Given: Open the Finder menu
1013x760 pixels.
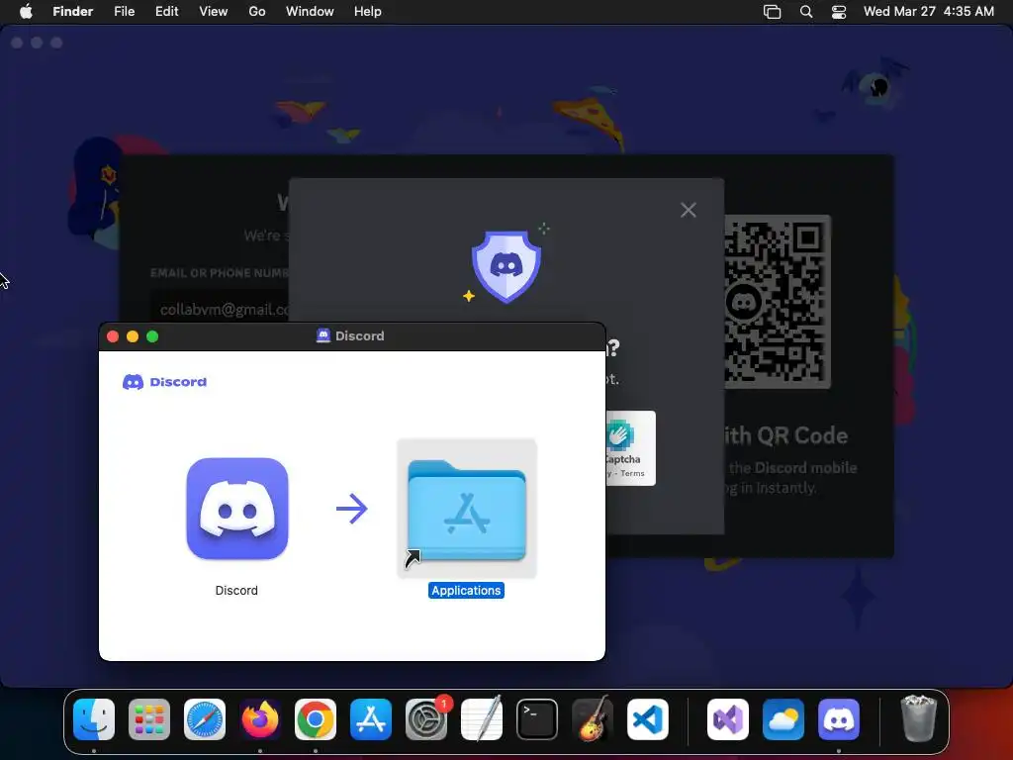Looking at the screenshot, I should tap(73, 11).
